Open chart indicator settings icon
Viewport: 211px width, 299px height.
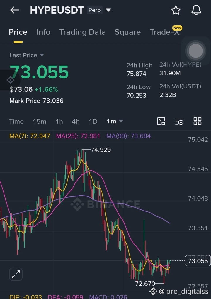click(179, 121)
